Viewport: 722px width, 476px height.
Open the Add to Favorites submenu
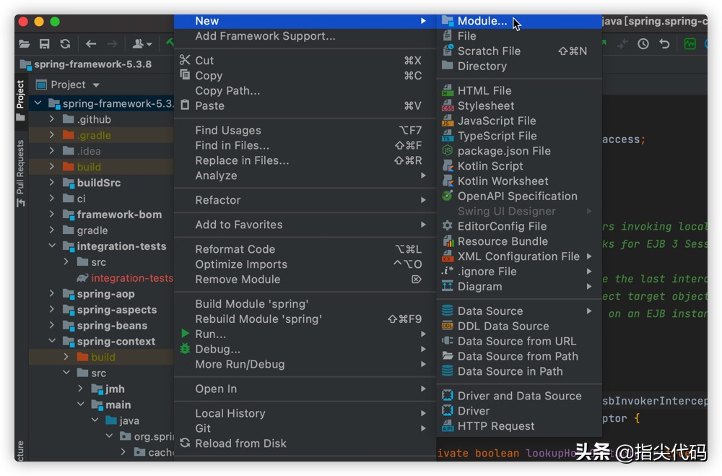[305, 225]
